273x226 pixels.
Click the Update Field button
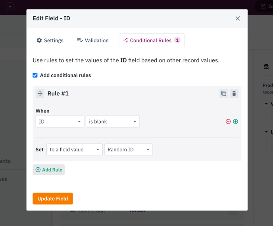coord(53,199)
